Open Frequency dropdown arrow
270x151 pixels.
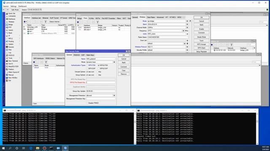click(x=183, y=31)
